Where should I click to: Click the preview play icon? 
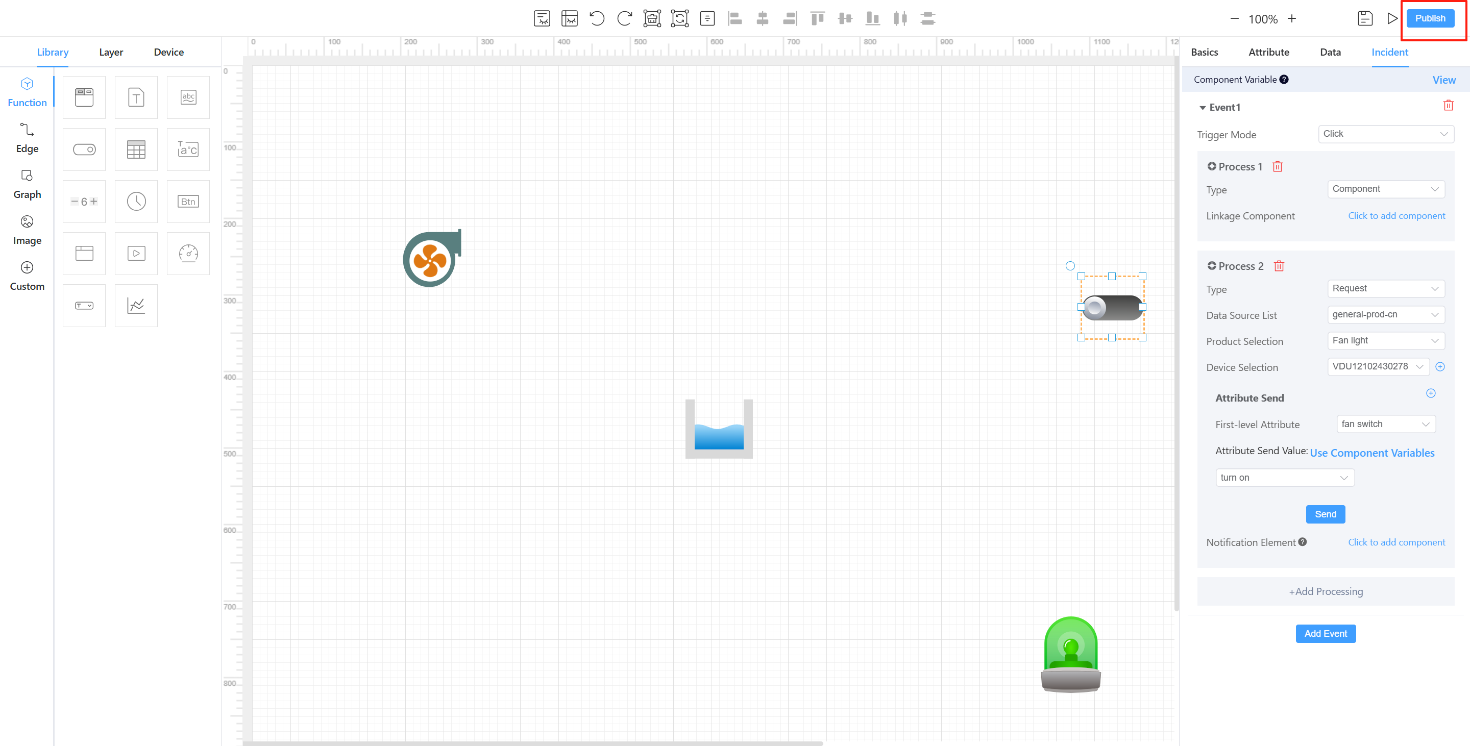point(1392,18)
